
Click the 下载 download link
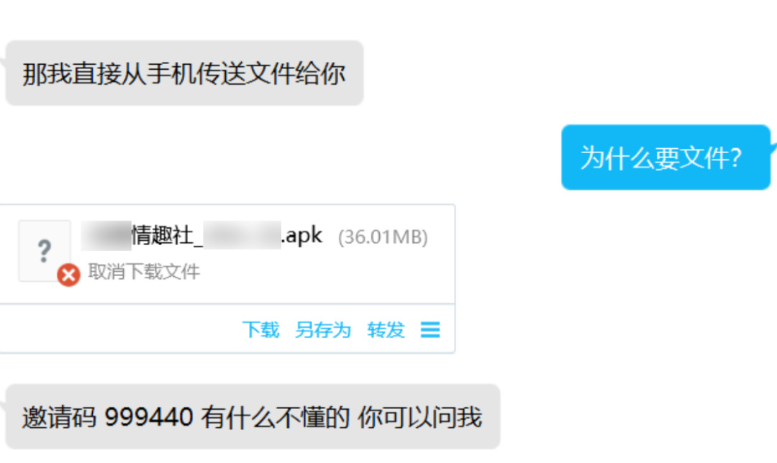[260, 330]
